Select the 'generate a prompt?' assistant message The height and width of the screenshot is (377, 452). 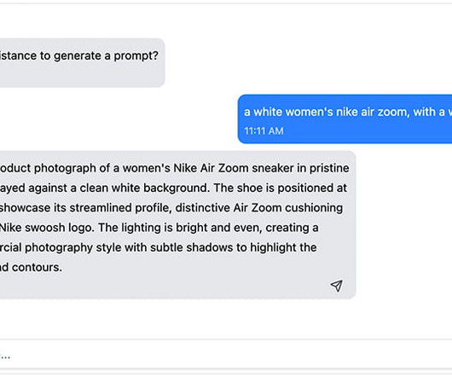(82, 62)
